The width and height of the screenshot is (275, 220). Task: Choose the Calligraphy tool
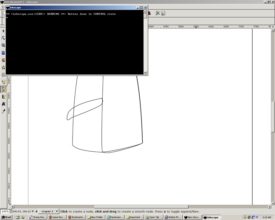(3, 97)
